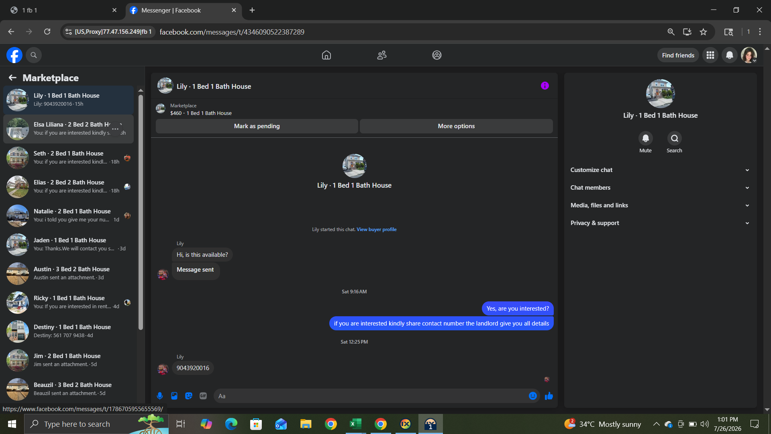Go back using browser back arrow

point(11,32)
